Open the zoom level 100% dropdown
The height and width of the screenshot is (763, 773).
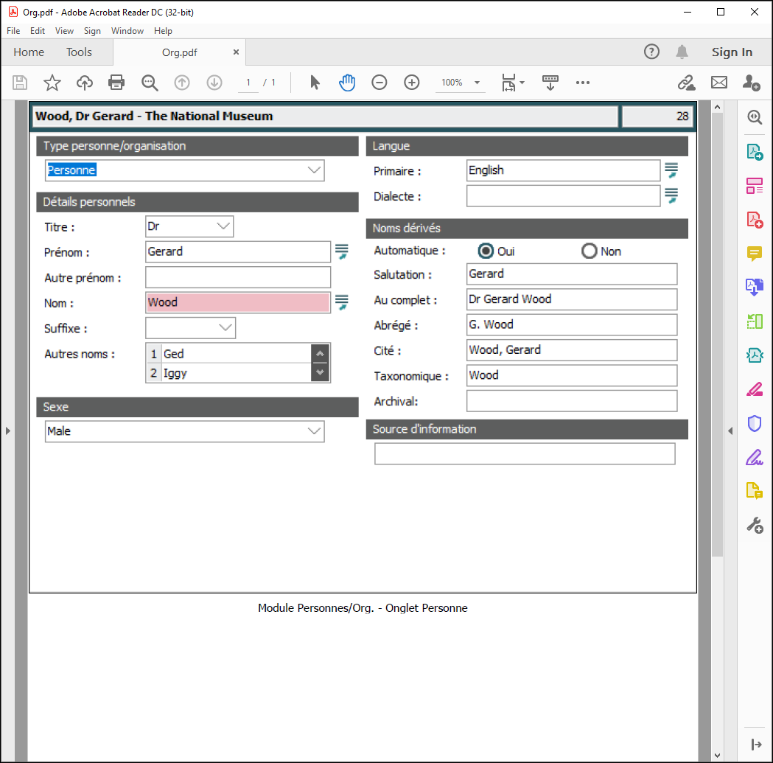click(x=477, y=83)
